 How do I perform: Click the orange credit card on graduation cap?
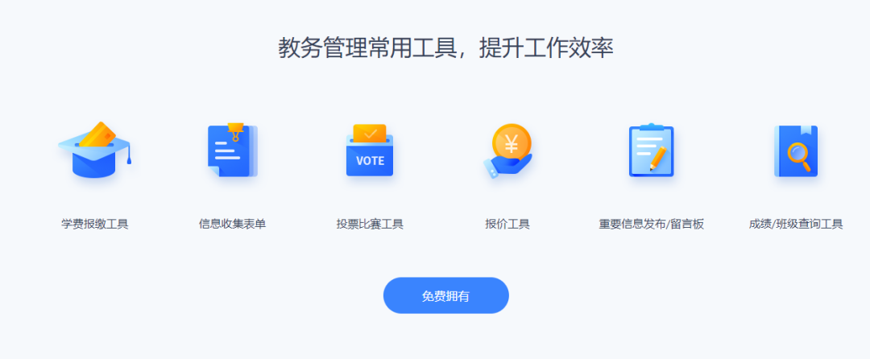[x=97, y=134]
